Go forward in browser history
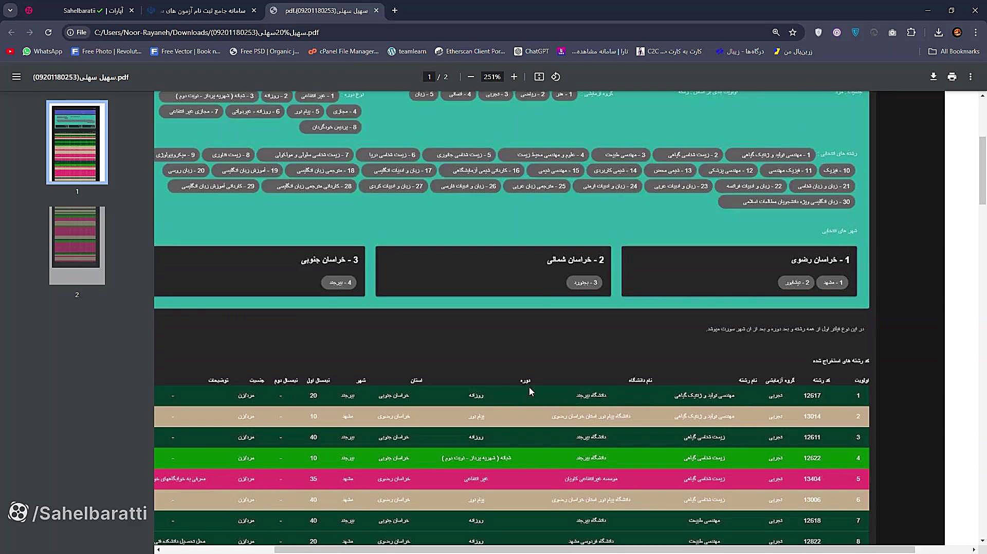Screen dimensions: 987x554 point(30,32)
